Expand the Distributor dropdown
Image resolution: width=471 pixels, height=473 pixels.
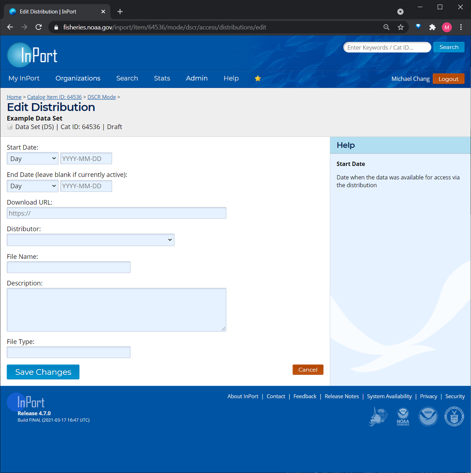90,240
